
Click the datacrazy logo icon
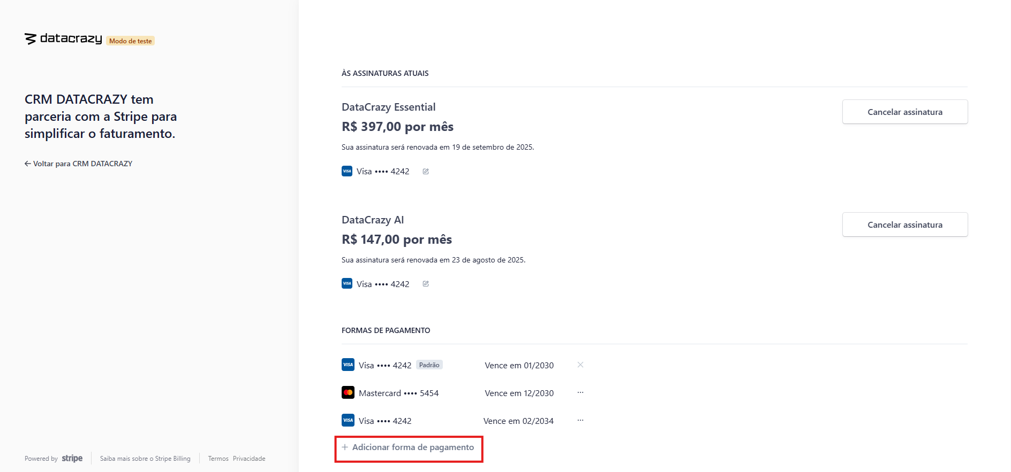tap(31, 39)
